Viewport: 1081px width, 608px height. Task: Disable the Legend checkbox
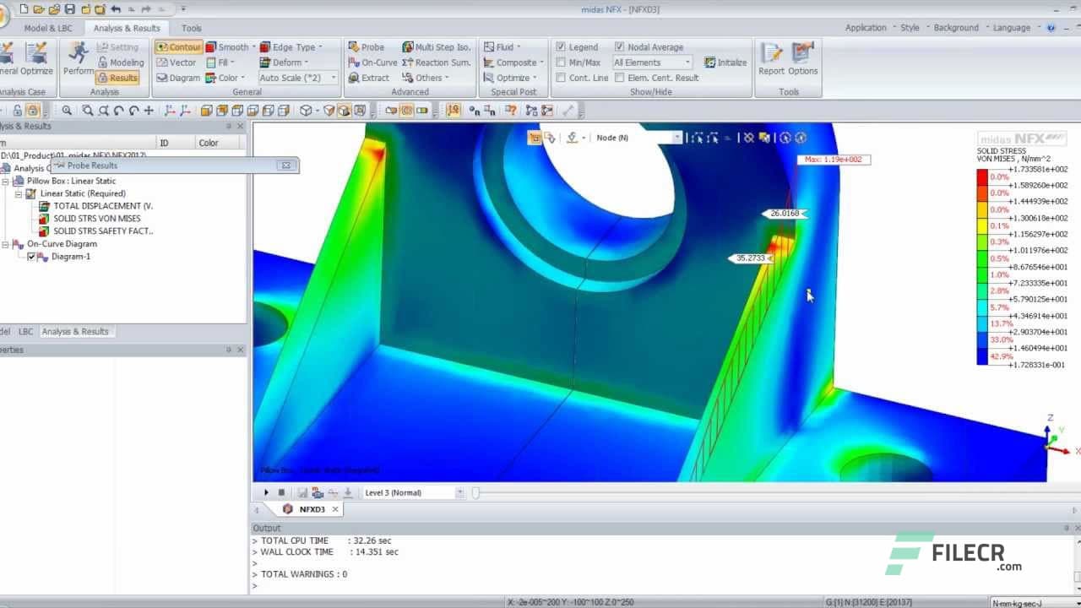click(562, 46)
